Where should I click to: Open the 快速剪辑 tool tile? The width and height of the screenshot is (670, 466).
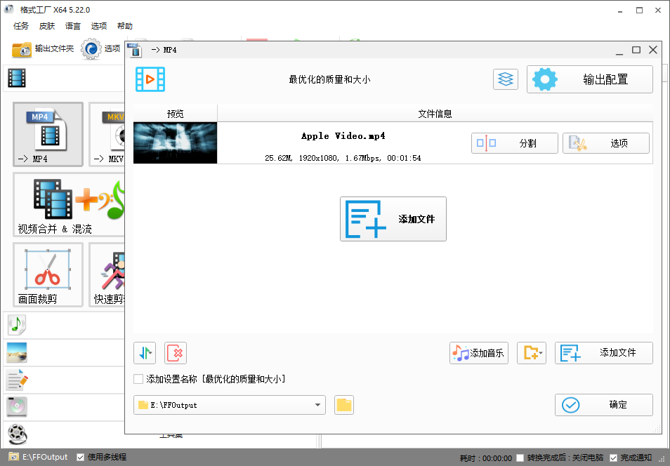(107, 274)
